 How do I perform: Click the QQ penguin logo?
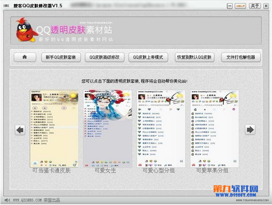pyautogui.click(x=26, y=30)
